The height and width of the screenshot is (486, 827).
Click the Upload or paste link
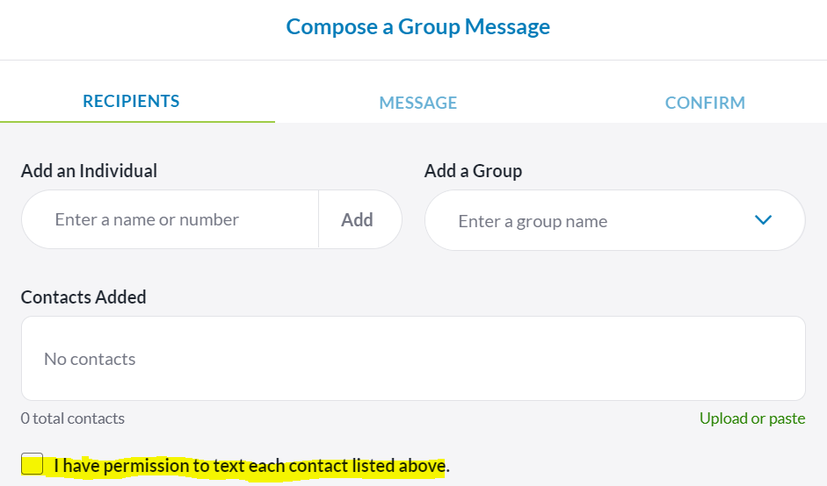pyautogui.click(x=752, y=418)
